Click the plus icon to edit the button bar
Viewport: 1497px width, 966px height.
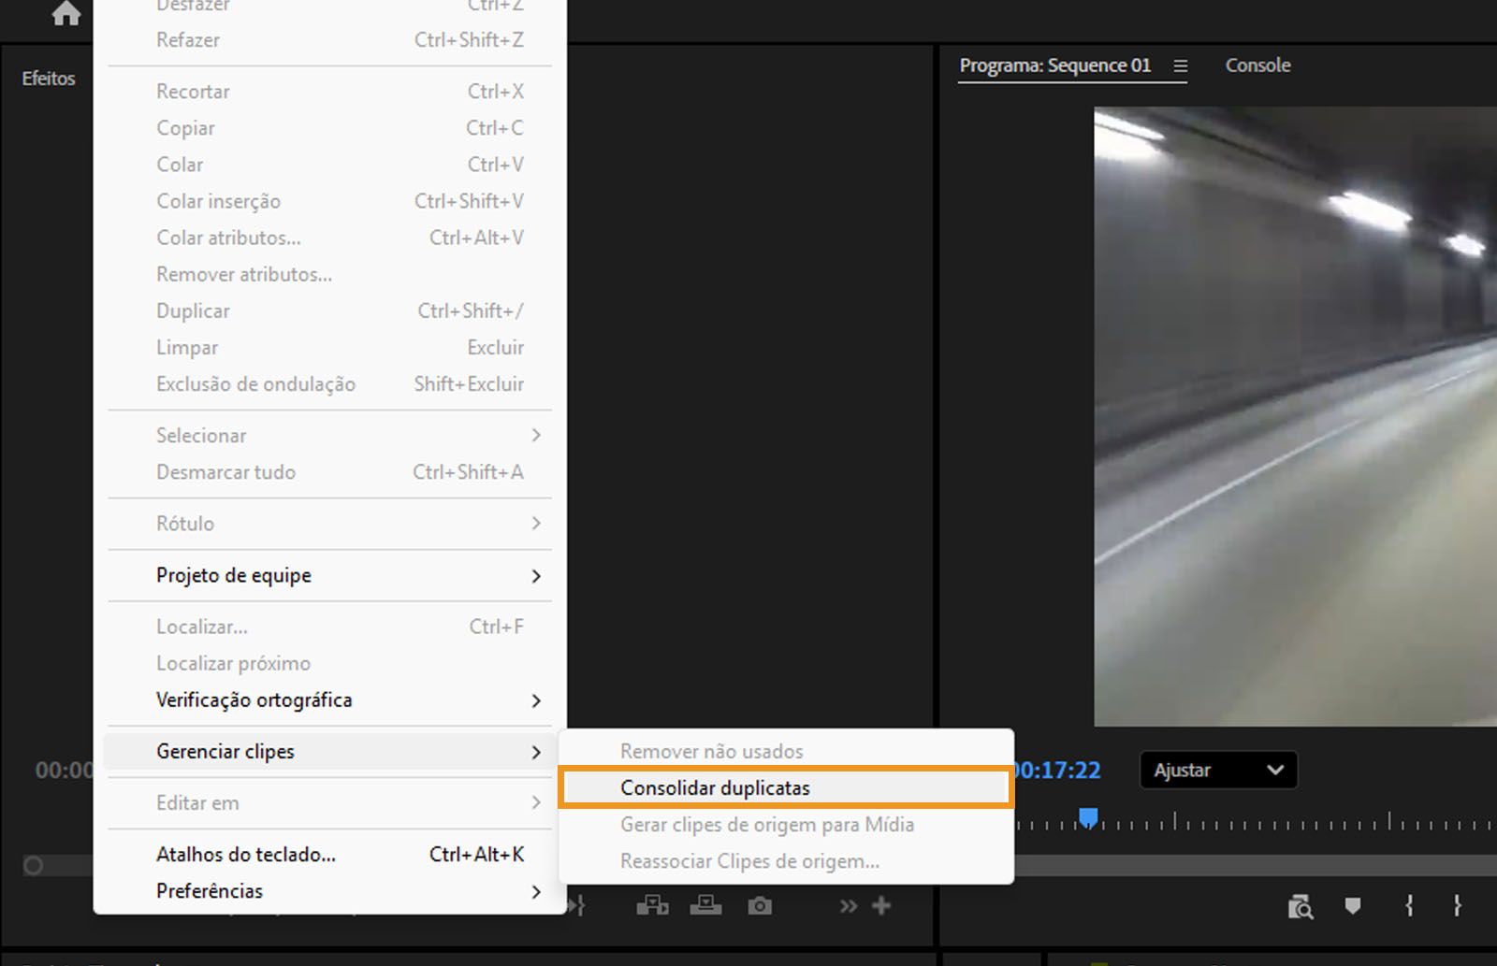point(880,905)
